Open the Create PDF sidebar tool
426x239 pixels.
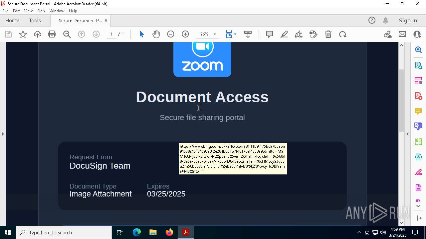click(418, 96)
